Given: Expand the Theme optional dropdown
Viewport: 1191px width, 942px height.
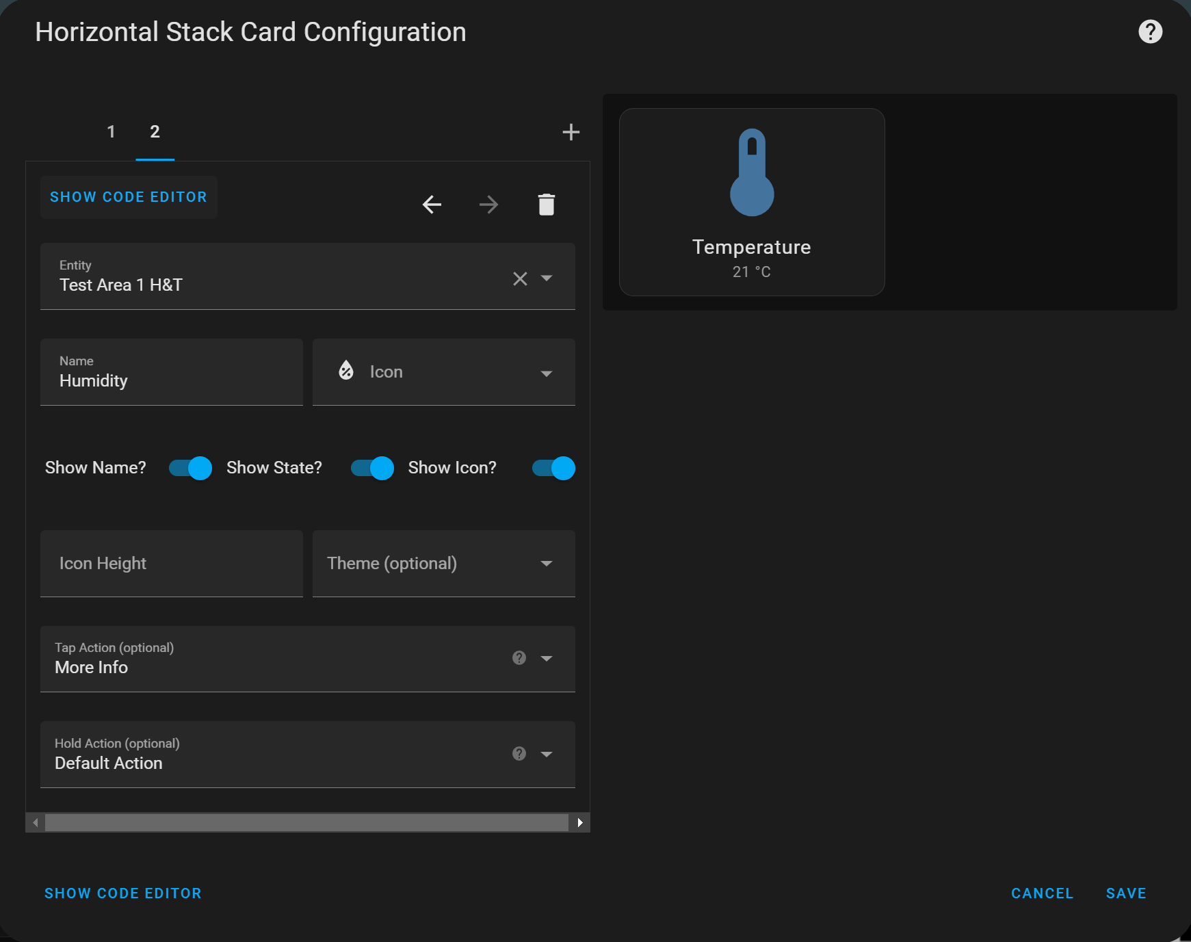Looking at the screenshot, I should tap(546, 564).
